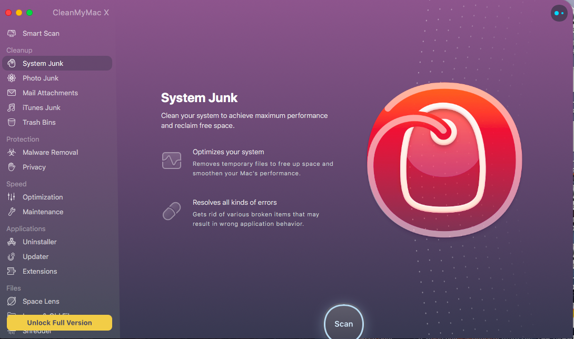Click the System Junk heading
This screenshot has width=574, height=339.
pyautogui.click(x=199, y=98)
